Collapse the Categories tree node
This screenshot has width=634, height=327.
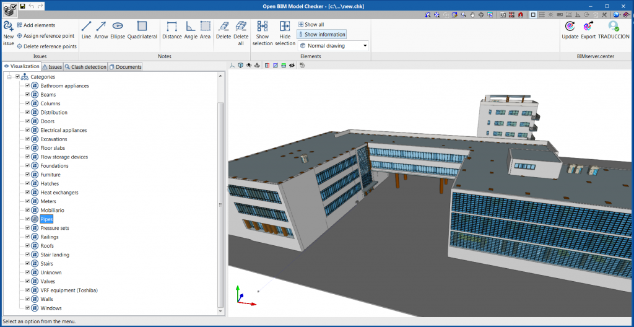click(x=9, y=77)
